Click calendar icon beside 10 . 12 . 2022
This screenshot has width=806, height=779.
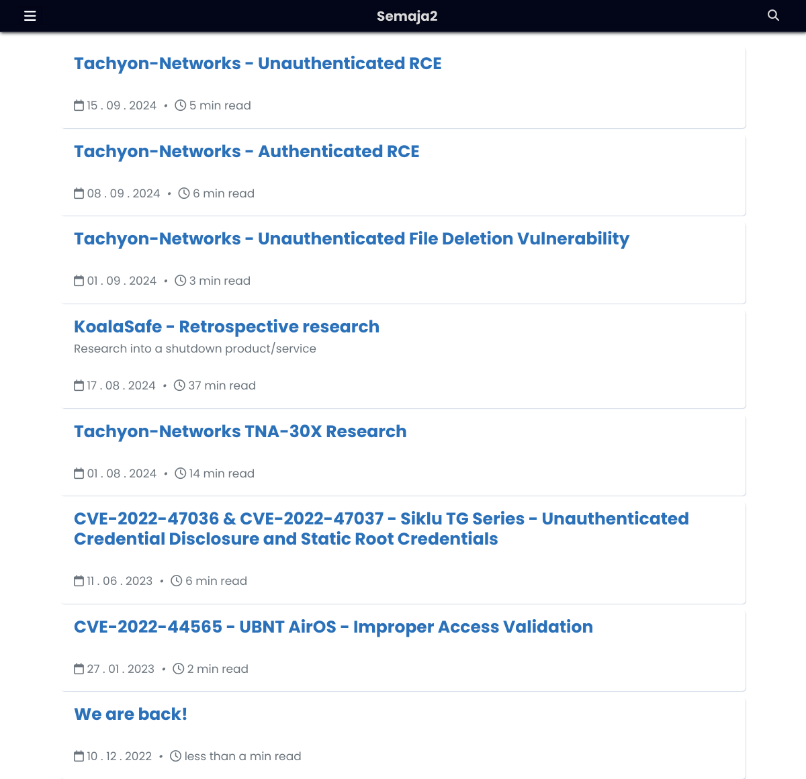point(79,756)
